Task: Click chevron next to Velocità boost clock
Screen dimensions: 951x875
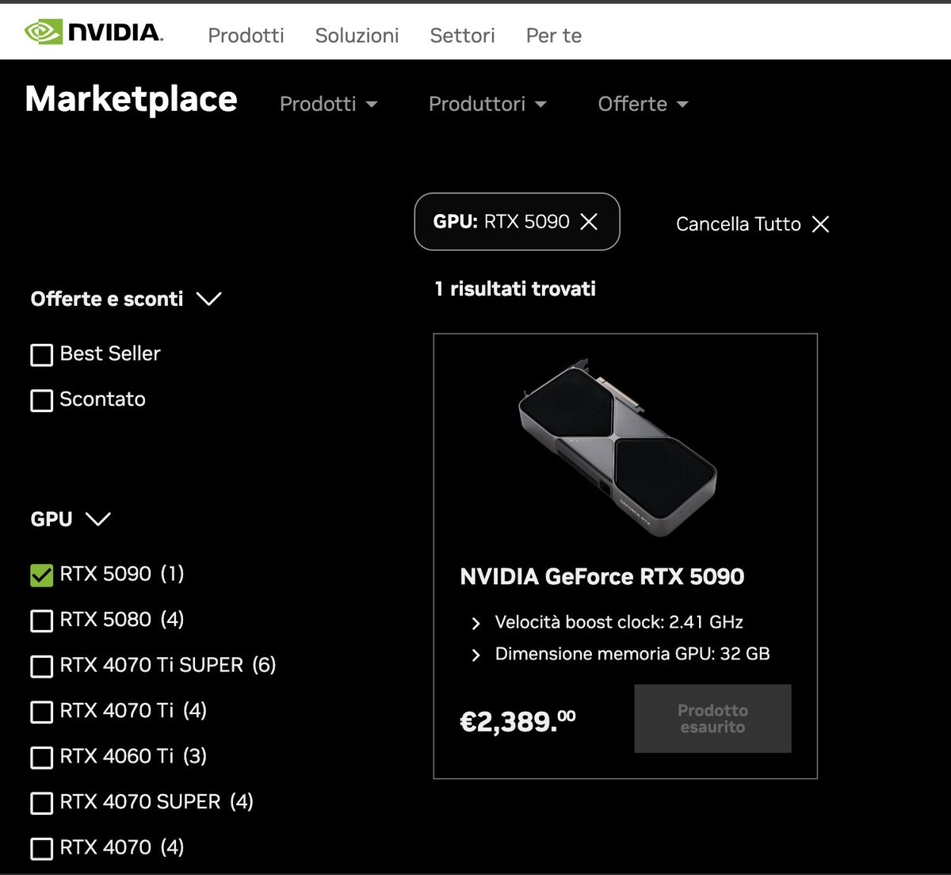Action: [475, 624]
